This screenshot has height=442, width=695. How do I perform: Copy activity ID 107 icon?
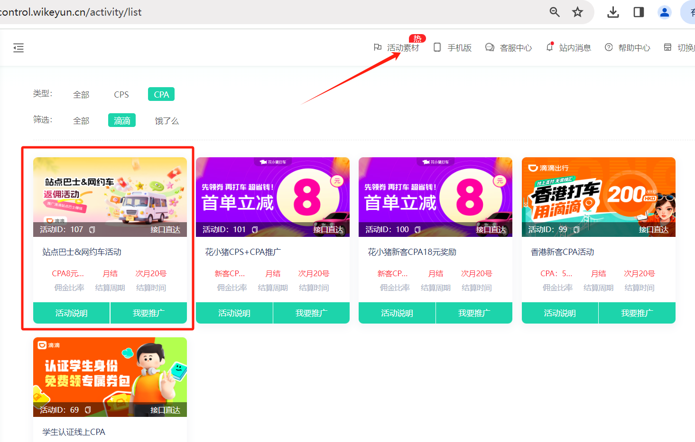tap(92, 230)
